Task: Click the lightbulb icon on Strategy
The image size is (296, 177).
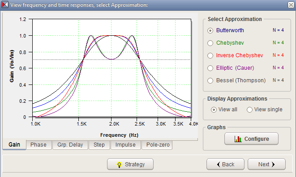Action: click(x=119, y=164)
